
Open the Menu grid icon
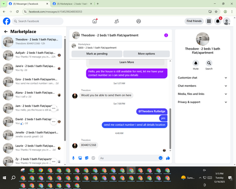[x=209, y=21]
